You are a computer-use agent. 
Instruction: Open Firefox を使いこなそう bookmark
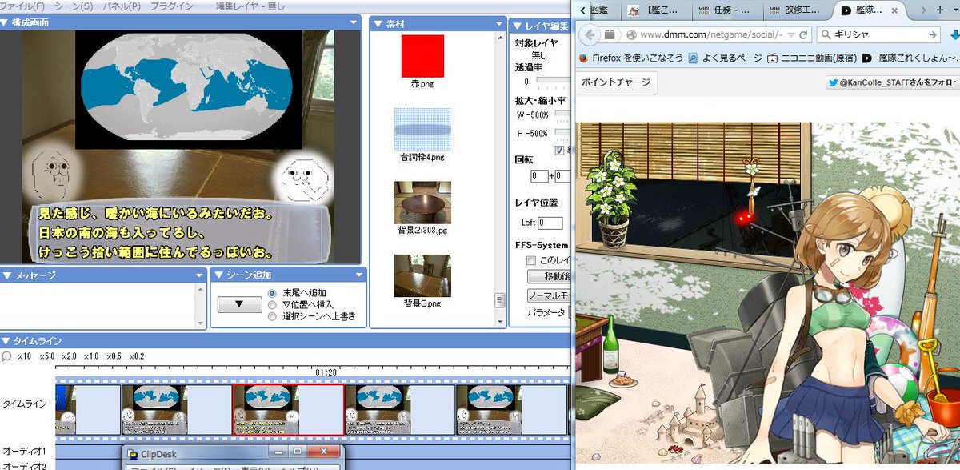click(x=629, y=58)
